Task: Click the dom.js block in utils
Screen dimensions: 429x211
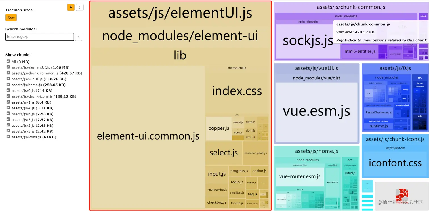Action: coord(250,130)
